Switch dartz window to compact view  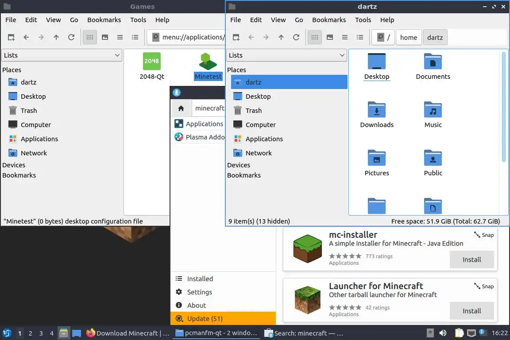(345, 37)
